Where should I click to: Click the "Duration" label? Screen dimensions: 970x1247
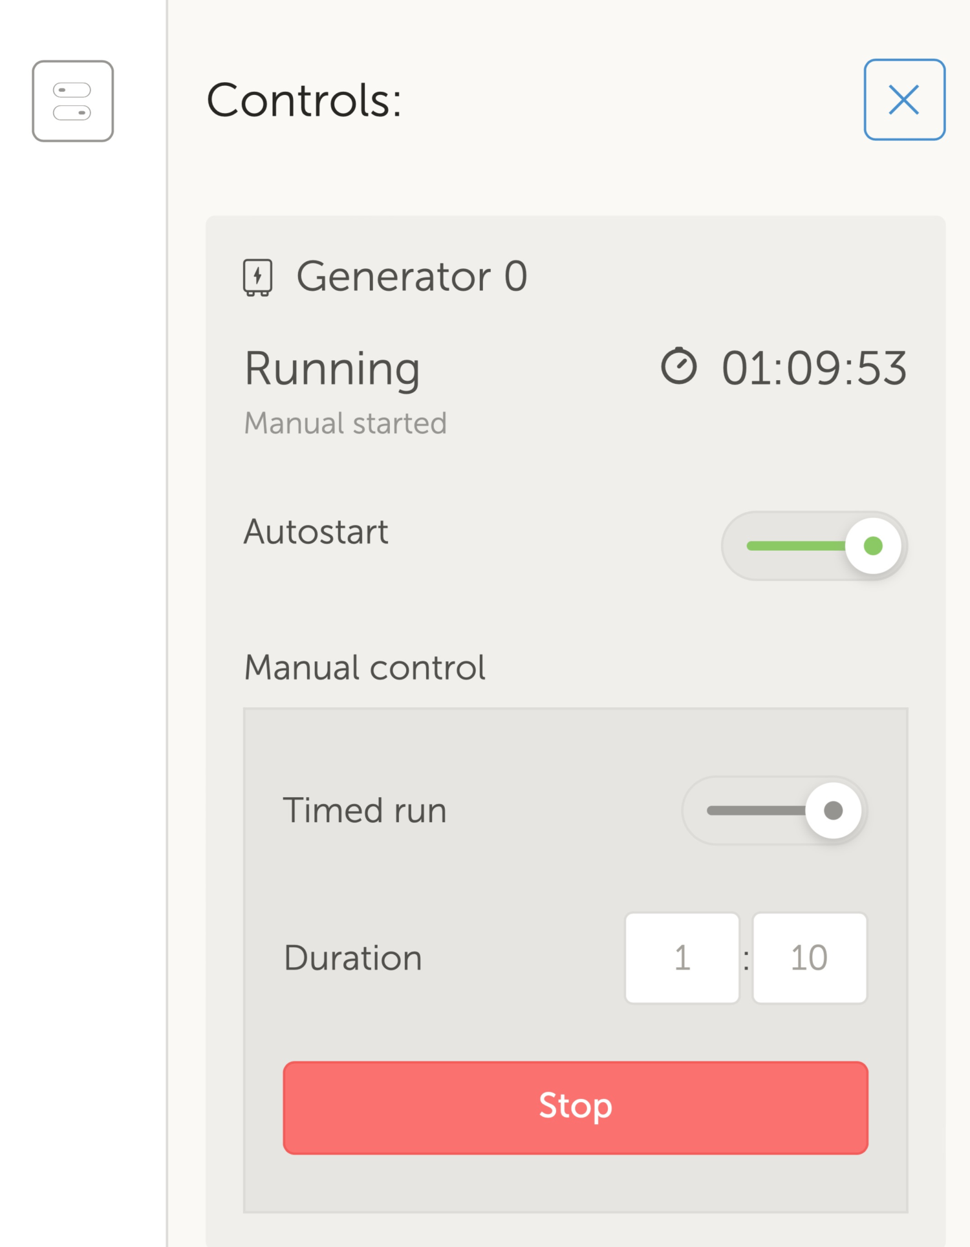tap(352, 957)
